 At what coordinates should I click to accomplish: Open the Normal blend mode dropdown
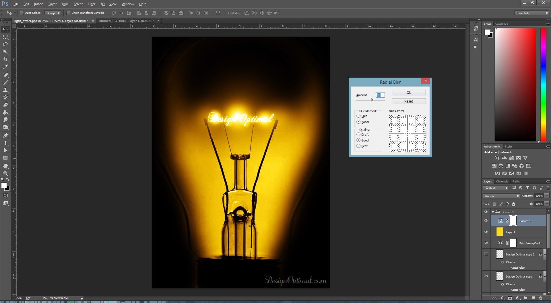pos(502,196)
